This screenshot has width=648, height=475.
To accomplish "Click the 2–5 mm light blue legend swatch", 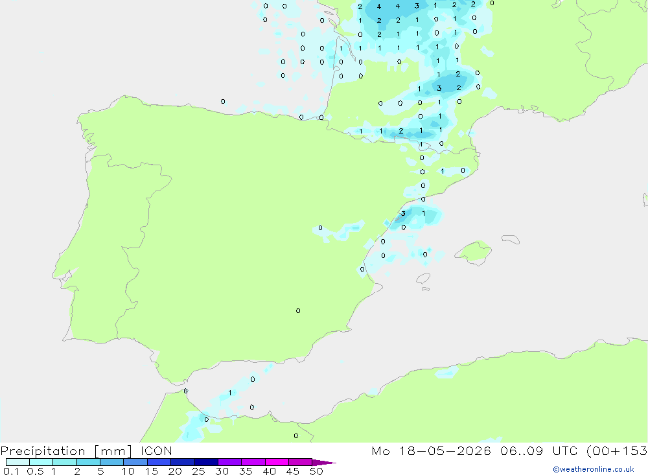I will click(88, 462).
